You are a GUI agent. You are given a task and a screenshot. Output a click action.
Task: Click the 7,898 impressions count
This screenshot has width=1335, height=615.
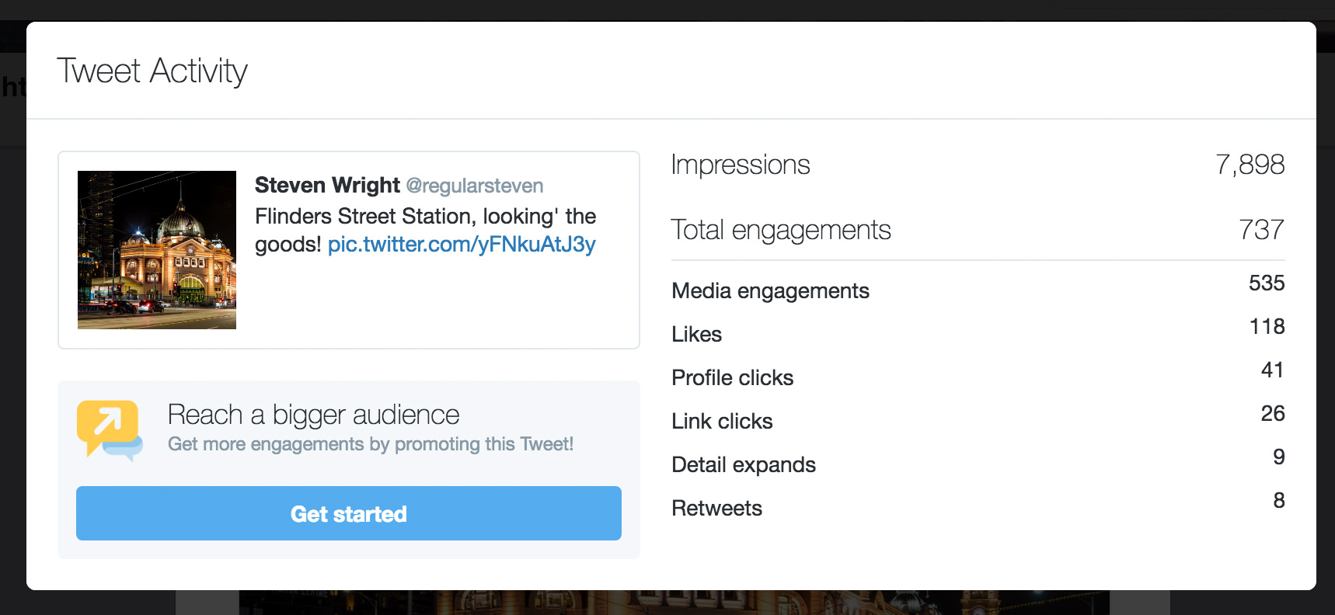[1250, 165]
